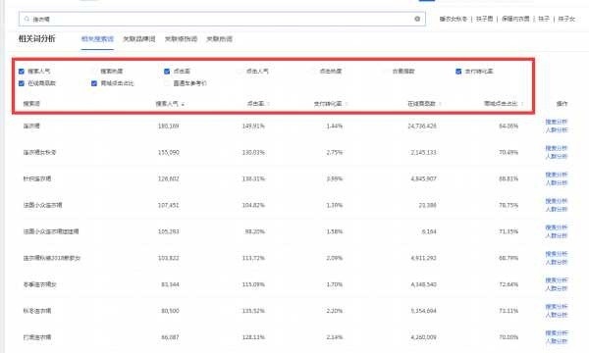The image size is (589, 353).
Task: Select the 155,090 search popularity value
Action: [169, 152]
